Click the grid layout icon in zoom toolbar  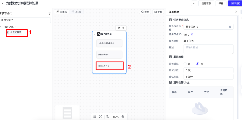(x=95, y=117)
